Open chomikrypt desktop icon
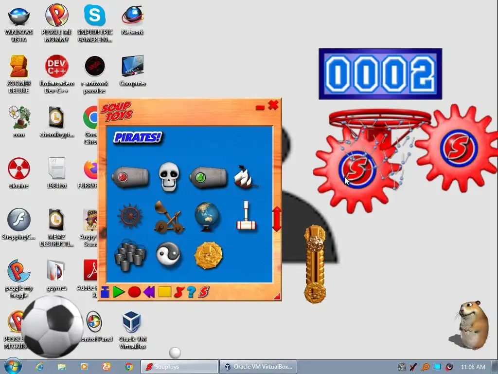This screenshot has height=374, width=498. (x=56, y=122)
